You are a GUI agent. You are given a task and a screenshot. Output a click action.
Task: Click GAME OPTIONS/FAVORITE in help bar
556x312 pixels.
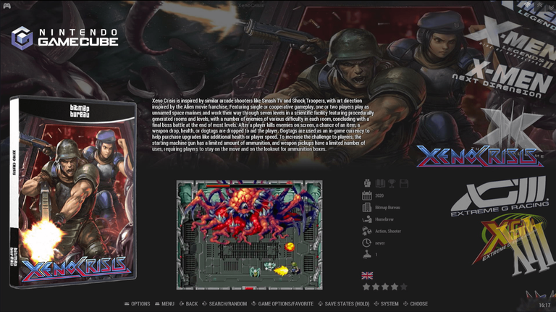(x=282, y=304)
